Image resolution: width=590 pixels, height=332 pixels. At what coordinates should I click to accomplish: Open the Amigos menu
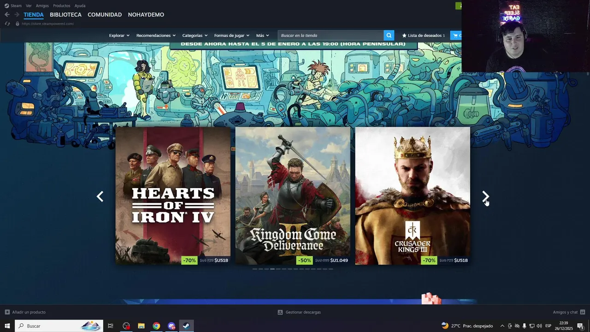coord(42,6)
